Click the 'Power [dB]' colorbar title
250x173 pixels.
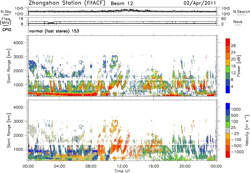pos(238,66)
